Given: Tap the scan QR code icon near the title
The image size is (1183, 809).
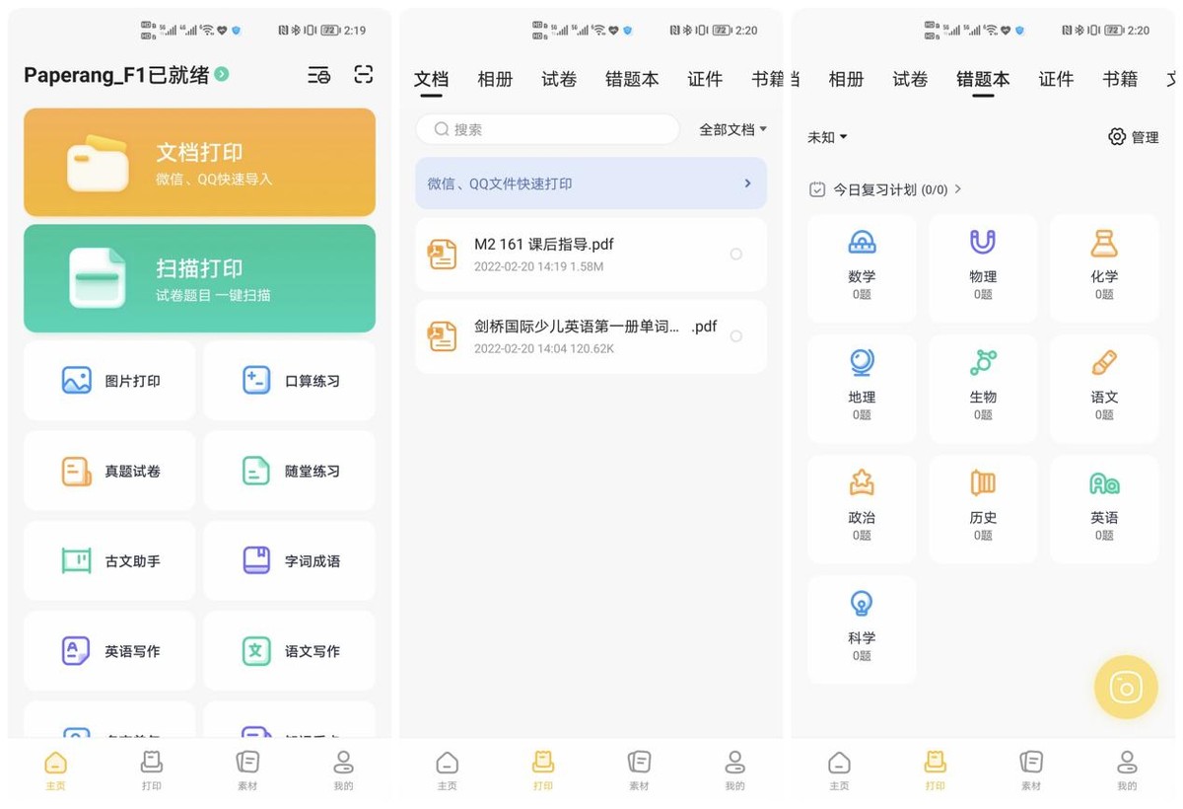Looking at the screenshot, I should 363,74.
